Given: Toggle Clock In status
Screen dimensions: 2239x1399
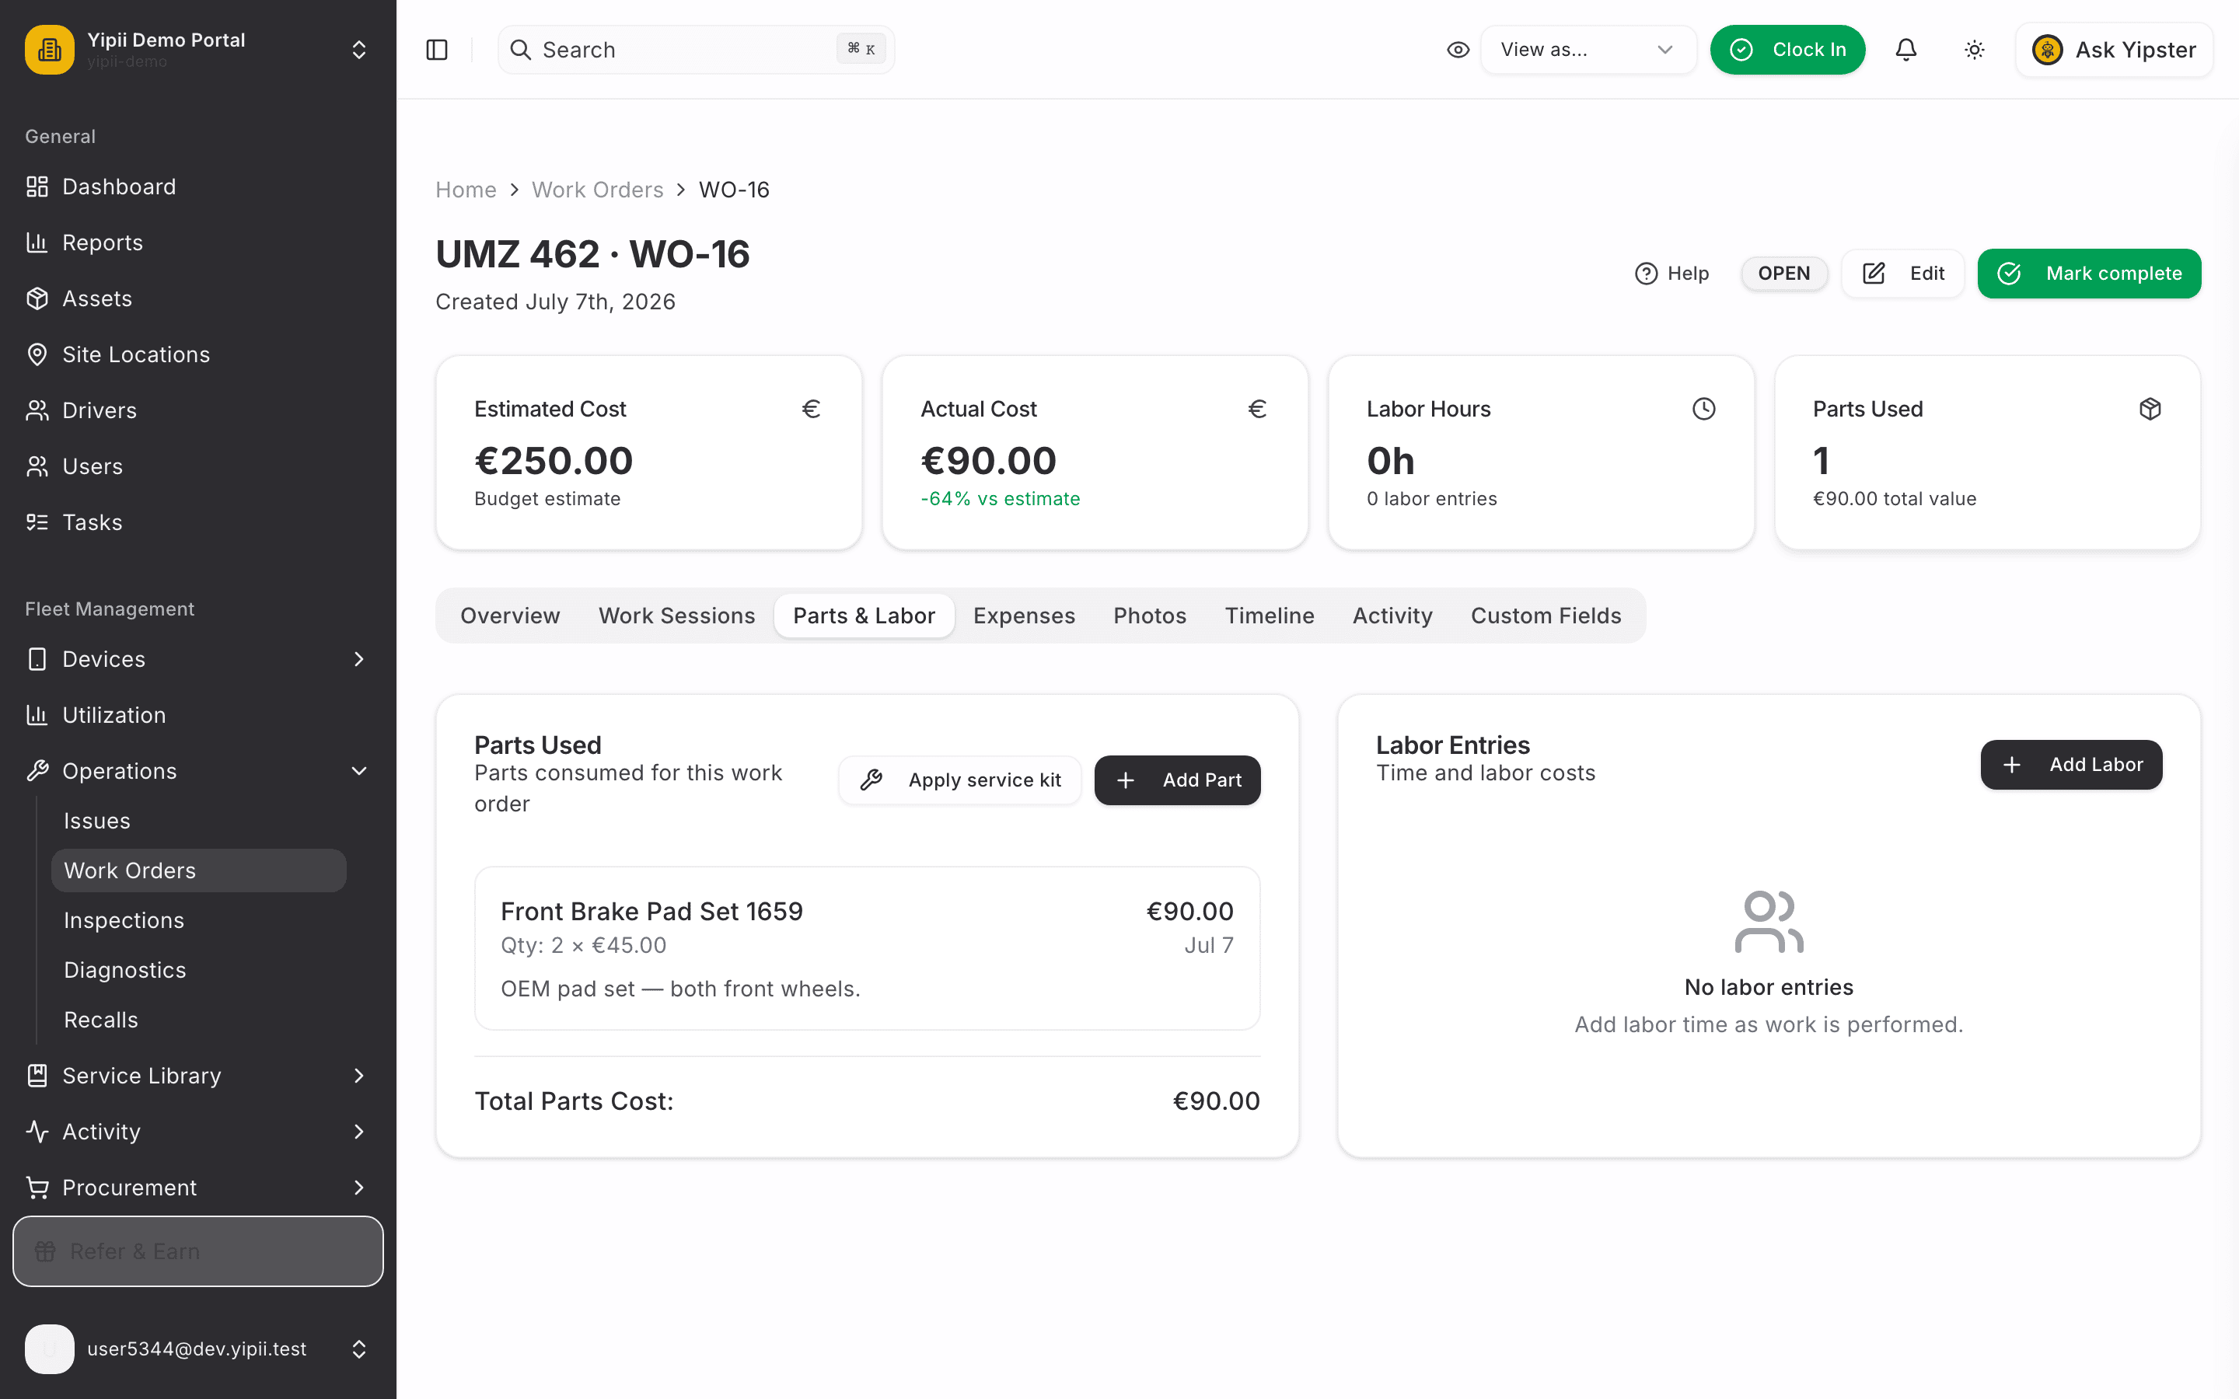Looking at the screenshot, I should (x=1787, y=50).
